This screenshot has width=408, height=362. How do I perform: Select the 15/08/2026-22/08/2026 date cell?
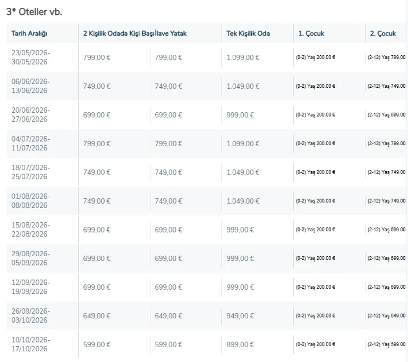[x=31, y=230]
